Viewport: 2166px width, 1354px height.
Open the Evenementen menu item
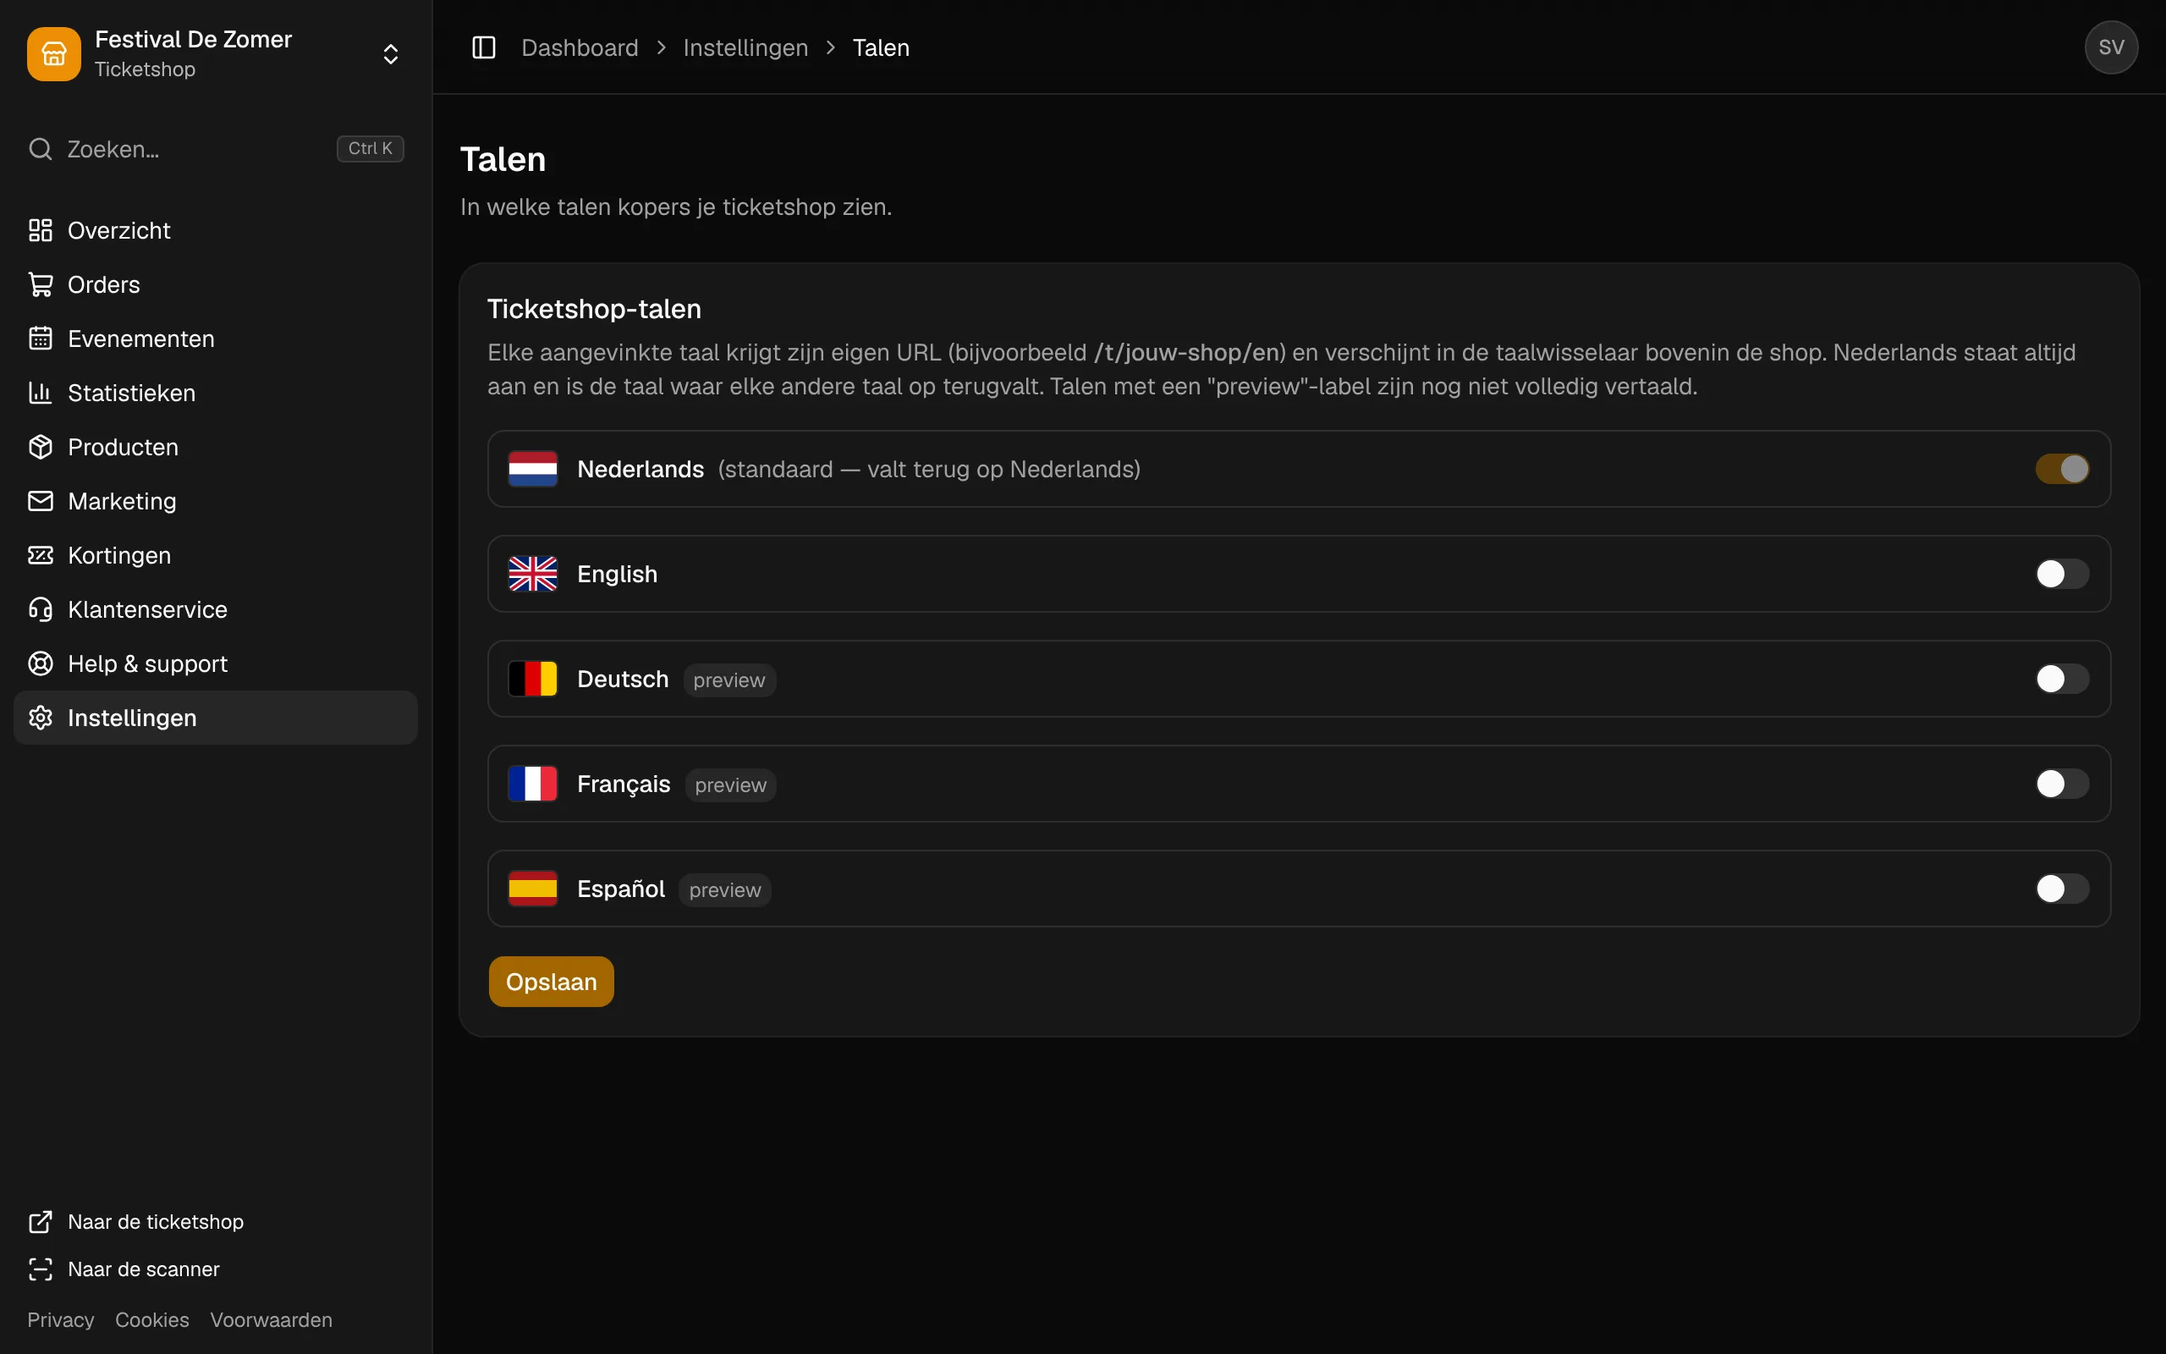216,338
